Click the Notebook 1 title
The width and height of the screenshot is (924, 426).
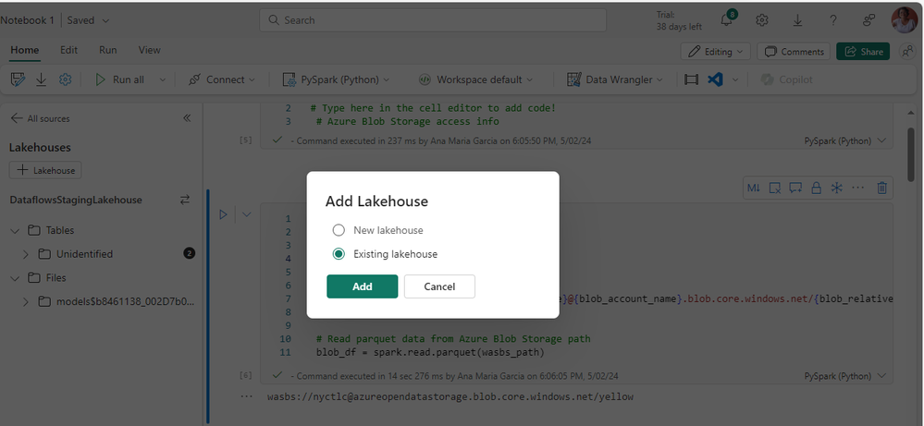(28, 20)
